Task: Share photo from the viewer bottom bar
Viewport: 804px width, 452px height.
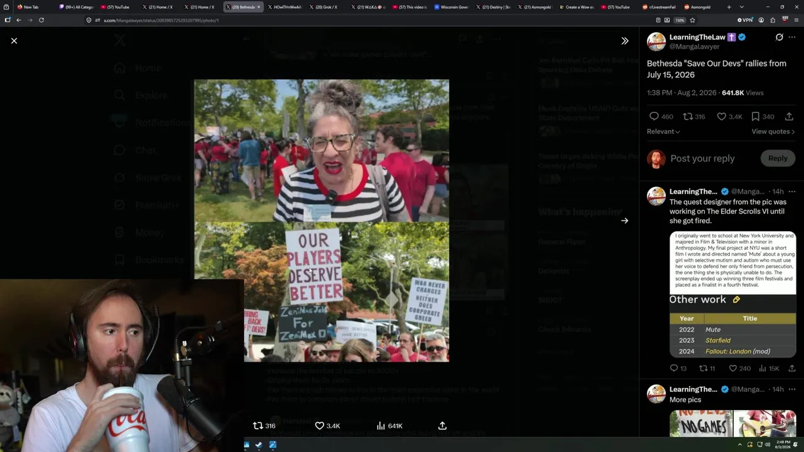Action: [x=442, y=426]
